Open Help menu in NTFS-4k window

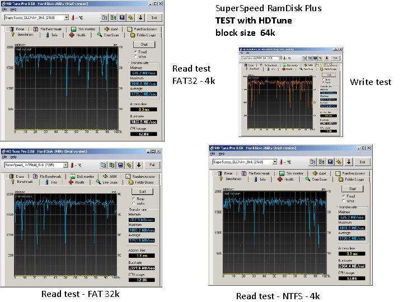pos(222,154)
